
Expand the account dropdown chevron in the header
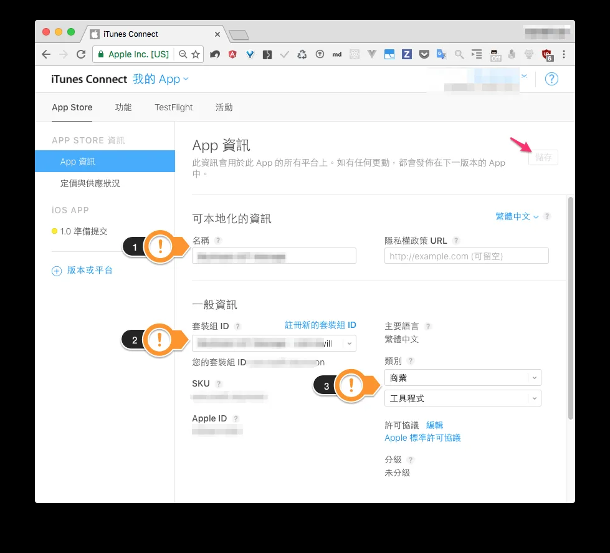tap(524, 76)
